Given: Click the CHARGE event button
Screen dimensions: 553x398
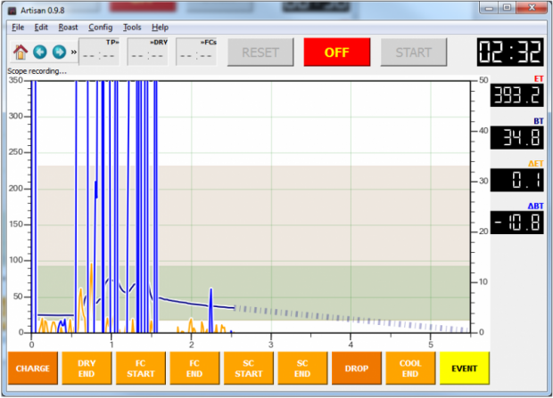Looking at the screenshot, I should [x=33, y=369].
